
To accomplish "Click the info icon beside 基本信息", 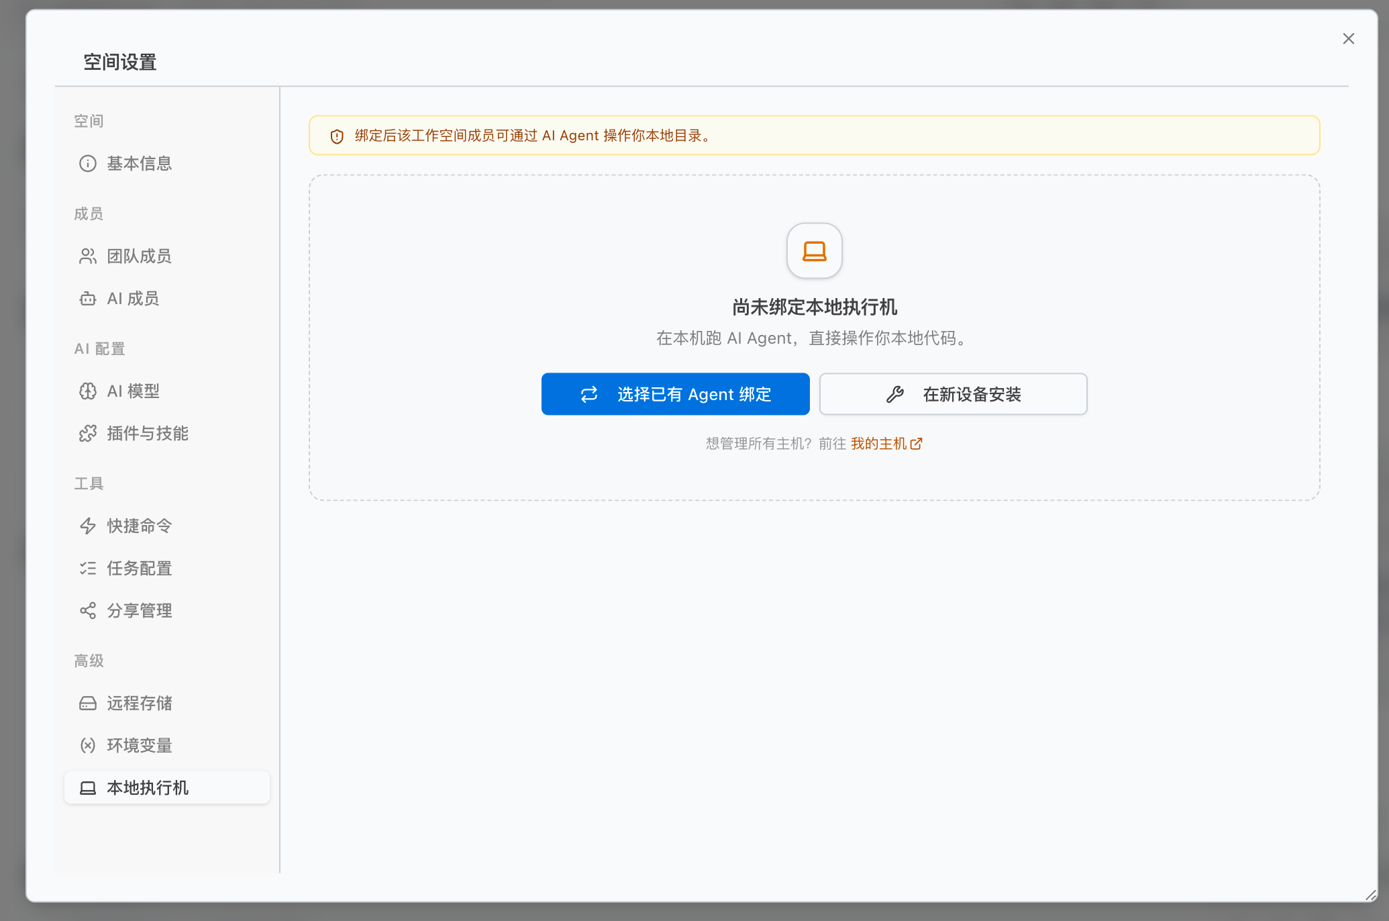I will click(x=88, y=164).
